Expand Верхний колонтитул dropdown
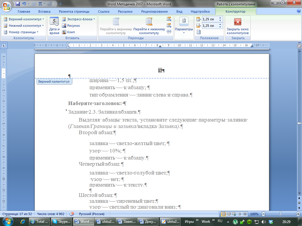The width and height of the screenshot is (302, 226). point(24,19)
